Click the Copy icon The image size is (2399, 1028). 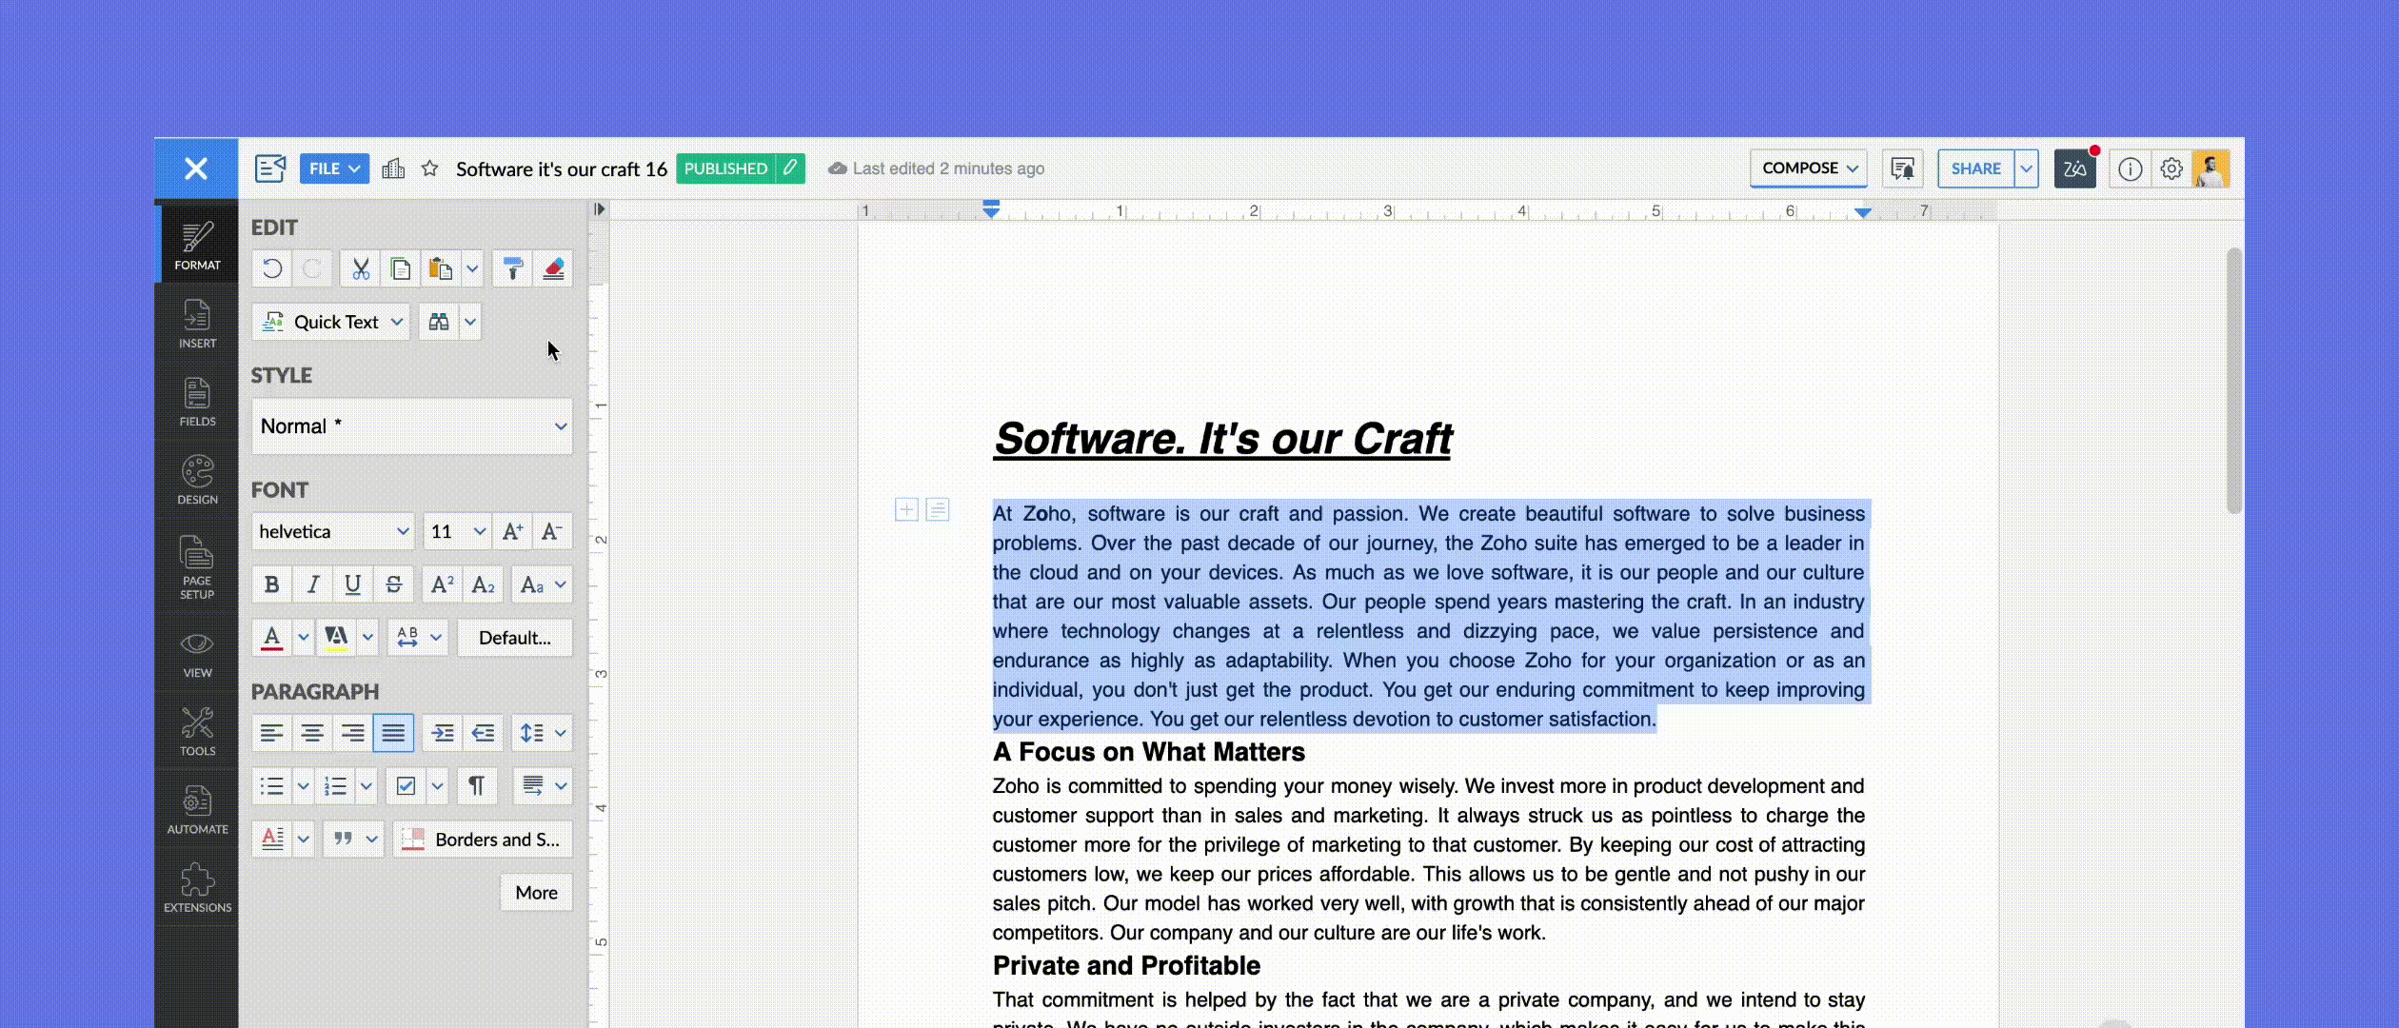pyautogui.click(x=400, y=268)
